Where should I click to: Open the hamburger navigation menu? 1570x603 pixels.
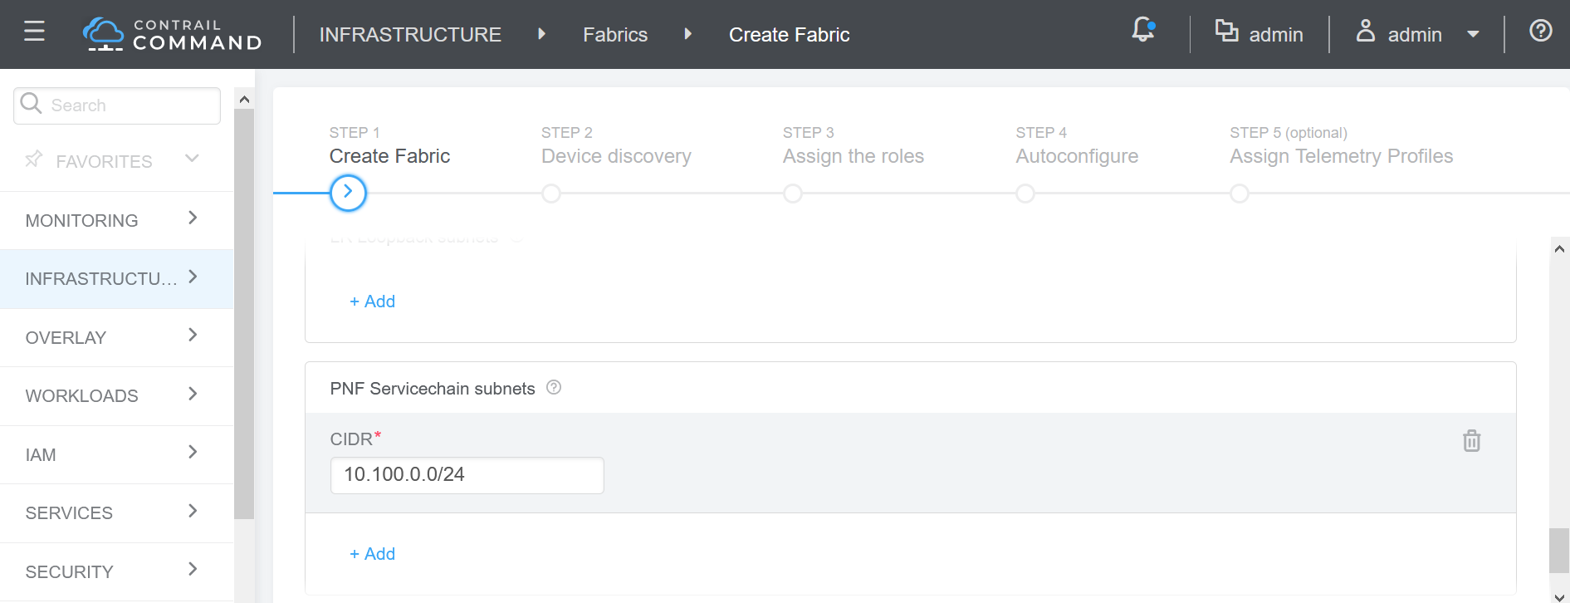pyautogui.click(x=34, y=32)
